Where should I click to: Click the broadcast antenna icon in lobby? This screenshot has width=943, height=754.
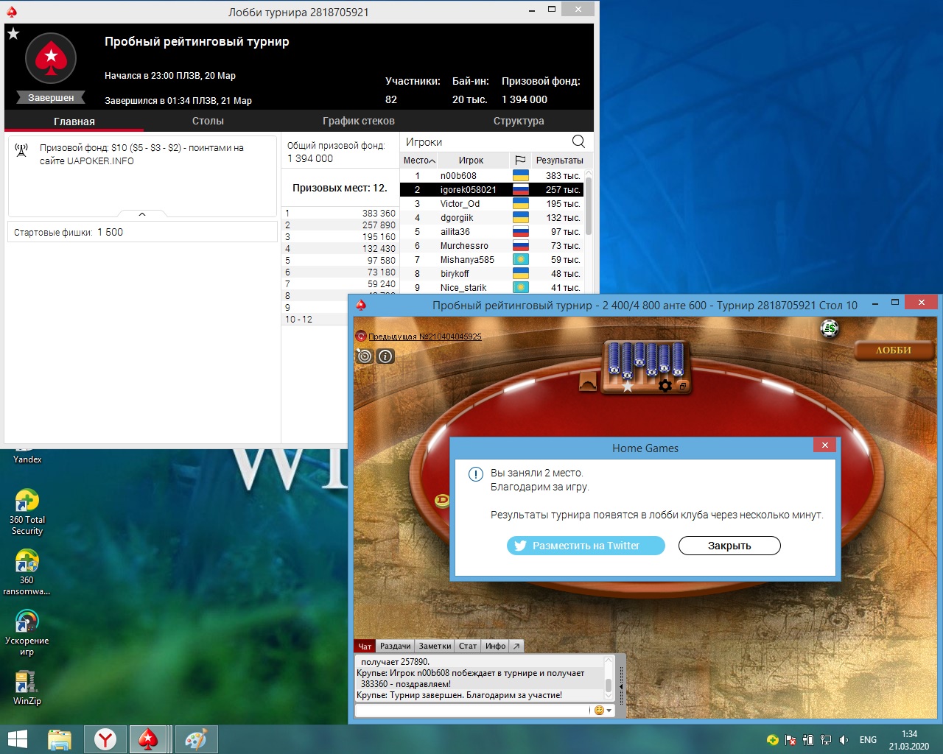(22, 149)
